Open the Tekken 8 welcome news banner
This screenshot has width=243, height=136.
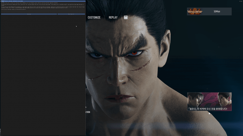coord(209,102)
